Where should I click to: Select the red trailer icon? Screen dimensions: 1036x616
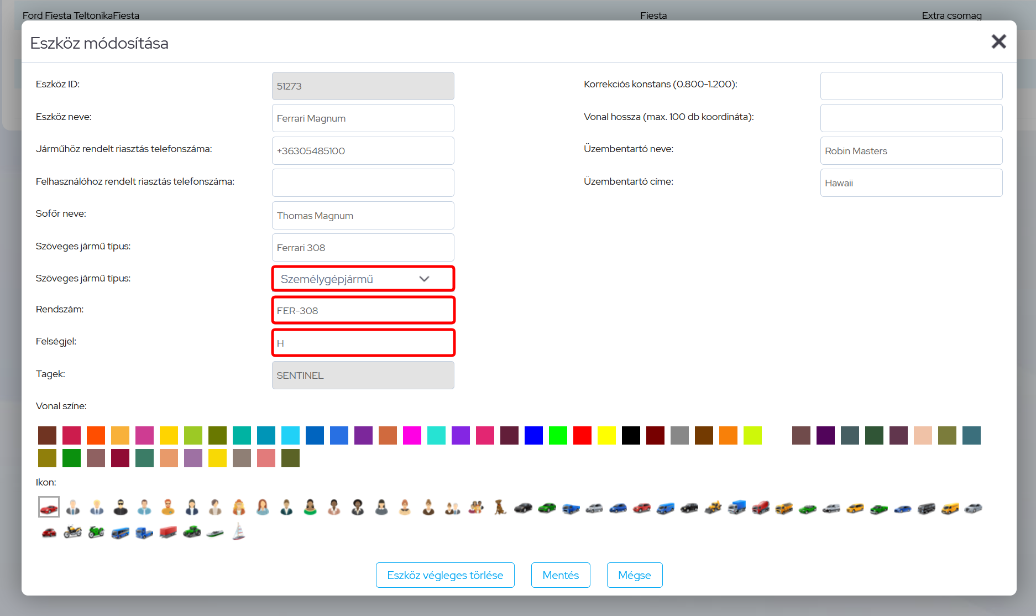tap(168, 532)
